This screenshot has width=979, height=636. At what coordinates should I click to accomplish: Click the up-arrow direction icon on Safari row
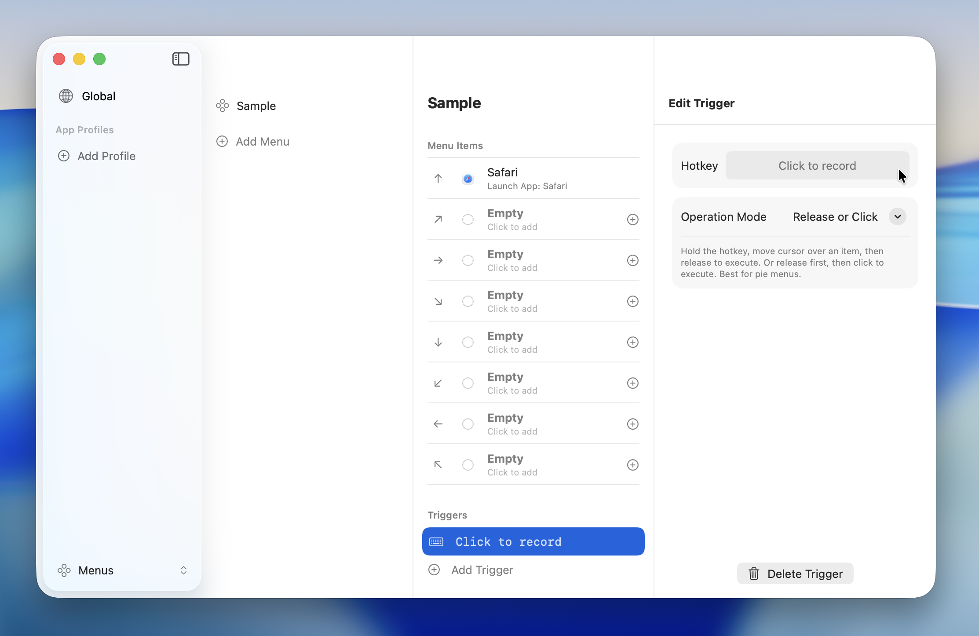[438, 178]
